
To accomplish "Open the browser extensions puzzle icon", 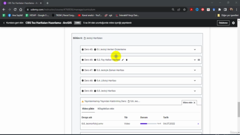I will point(219,9).
